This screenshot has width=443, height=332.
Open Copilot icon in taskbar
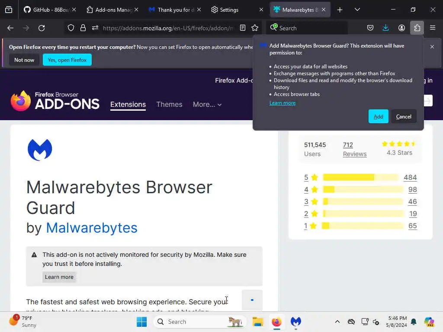(x=429, y=322)
